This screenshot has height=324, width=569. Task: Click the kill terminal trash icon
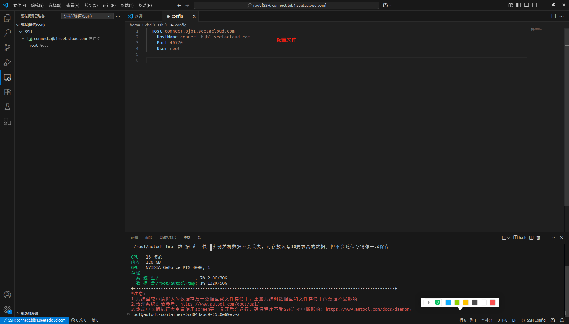(538, 237)
